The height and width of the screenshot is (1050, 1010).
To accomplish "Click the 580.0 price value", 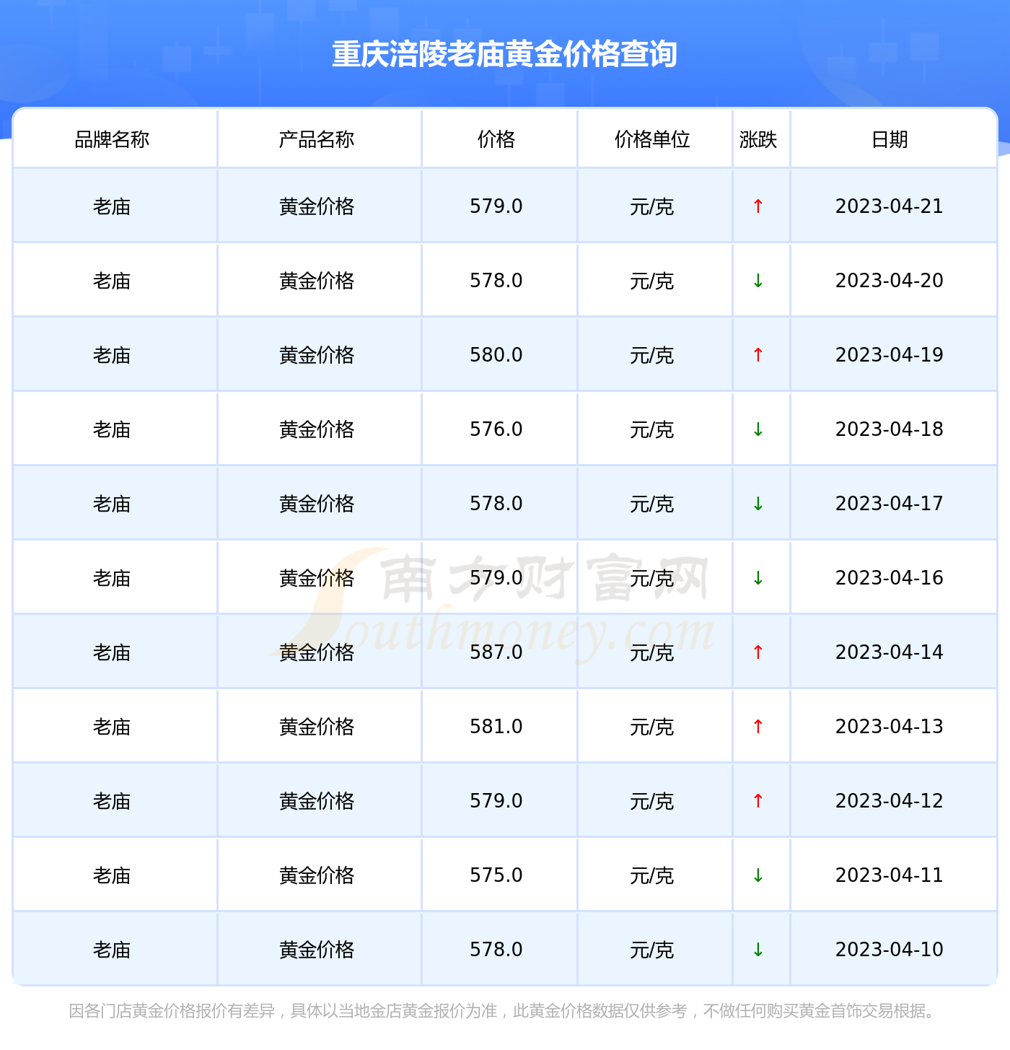I will pos(496,355).
